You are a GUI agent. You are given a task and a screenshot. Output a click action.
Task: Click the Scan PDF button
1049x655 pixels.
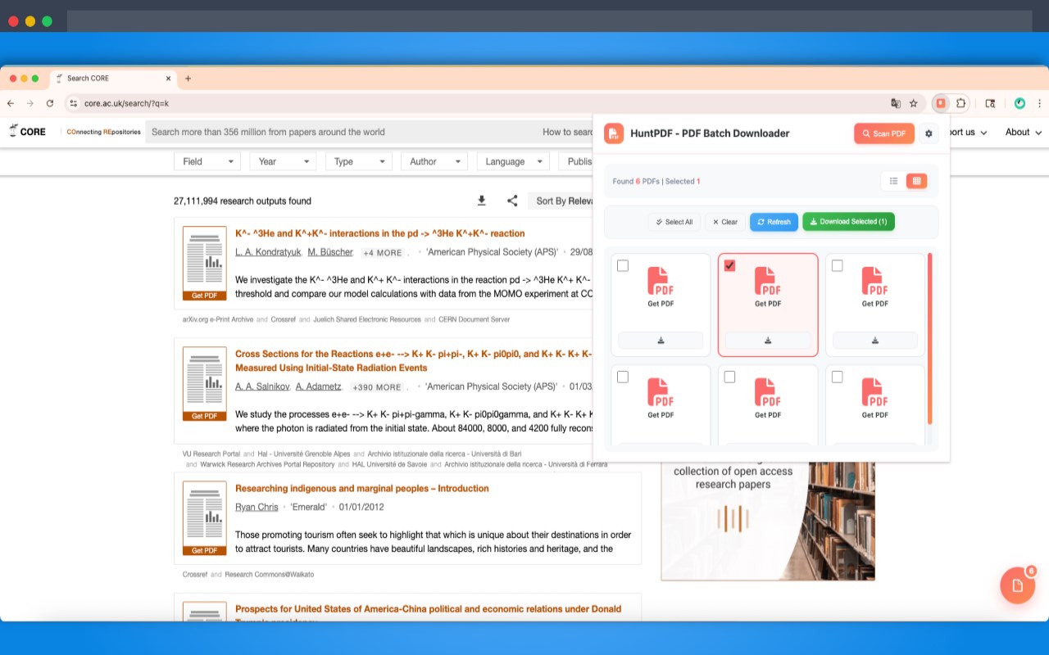click(x=884, y=133)
